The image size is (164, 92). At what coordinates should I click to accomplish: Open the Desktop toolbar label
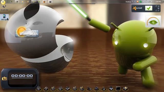[x=128, y=2]
